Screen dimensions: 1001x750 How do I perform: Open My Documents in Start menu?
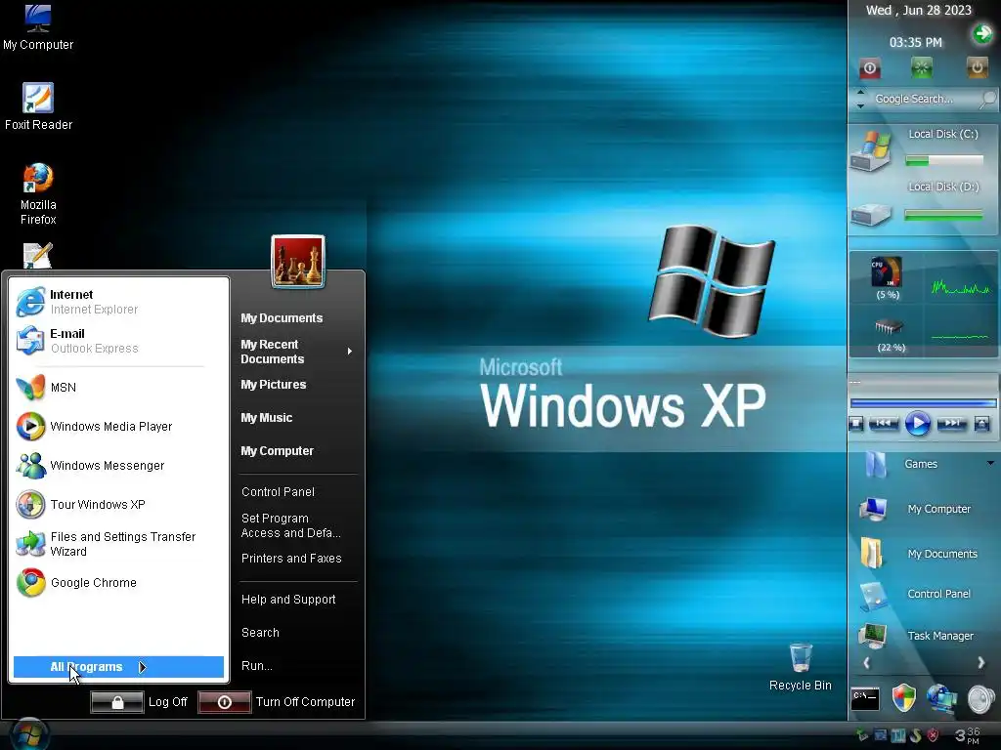(x=282, y=318)
